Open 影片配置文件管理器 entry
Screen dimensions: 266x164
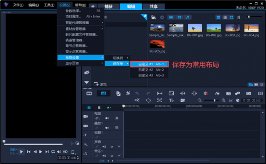tap(81, 34)
